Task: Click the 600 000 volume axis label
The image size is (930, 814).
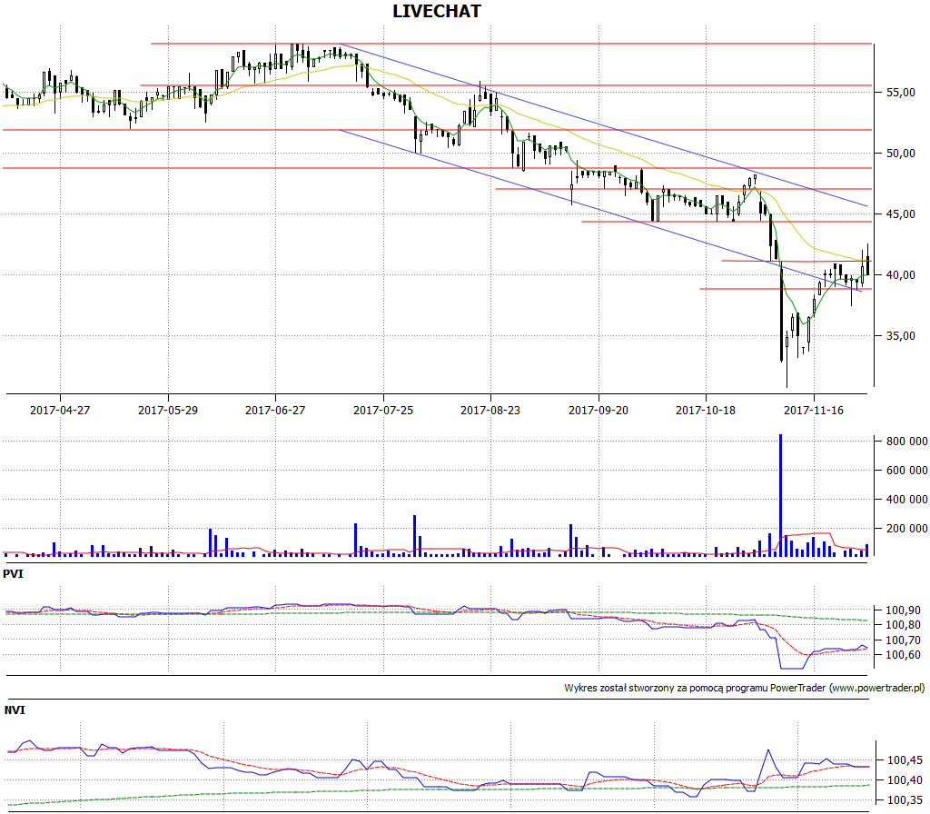Action: (907, 470)
